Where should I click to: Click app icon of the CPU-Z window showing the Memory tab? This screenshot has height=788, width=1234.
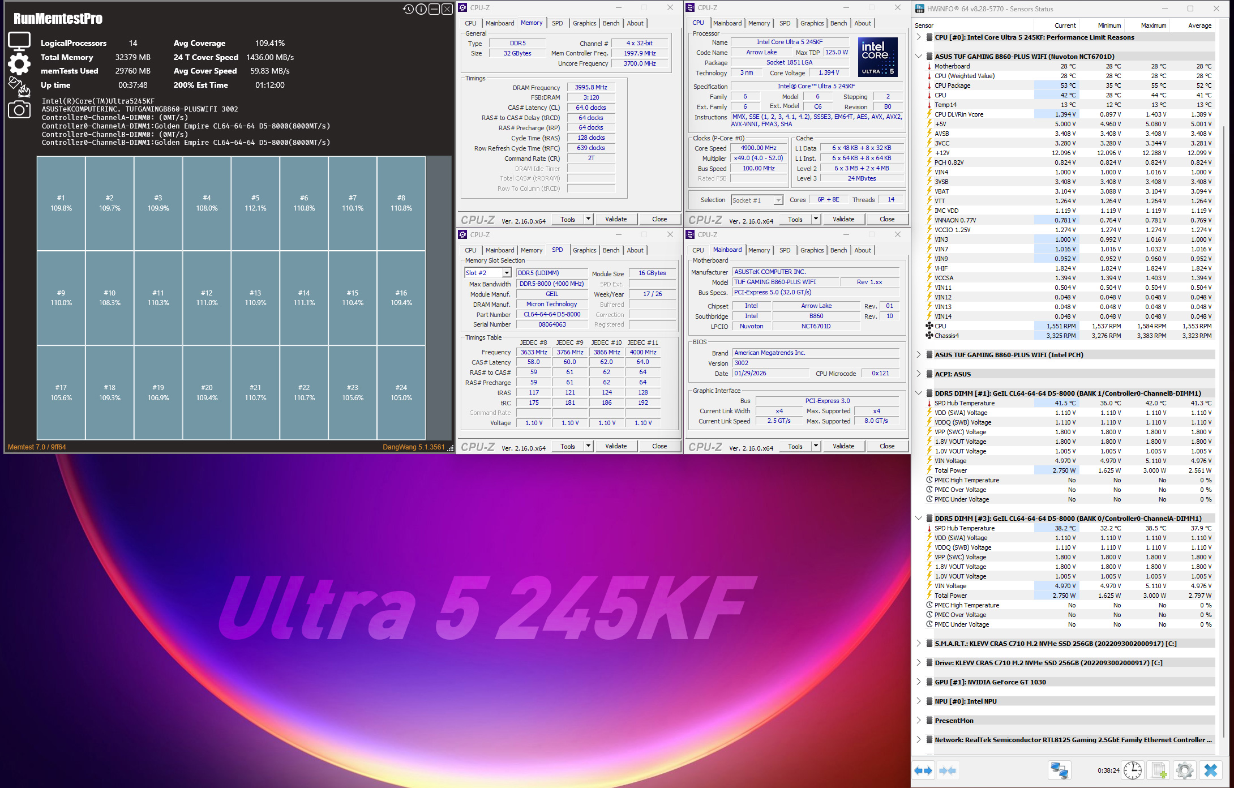click(462, 7)
